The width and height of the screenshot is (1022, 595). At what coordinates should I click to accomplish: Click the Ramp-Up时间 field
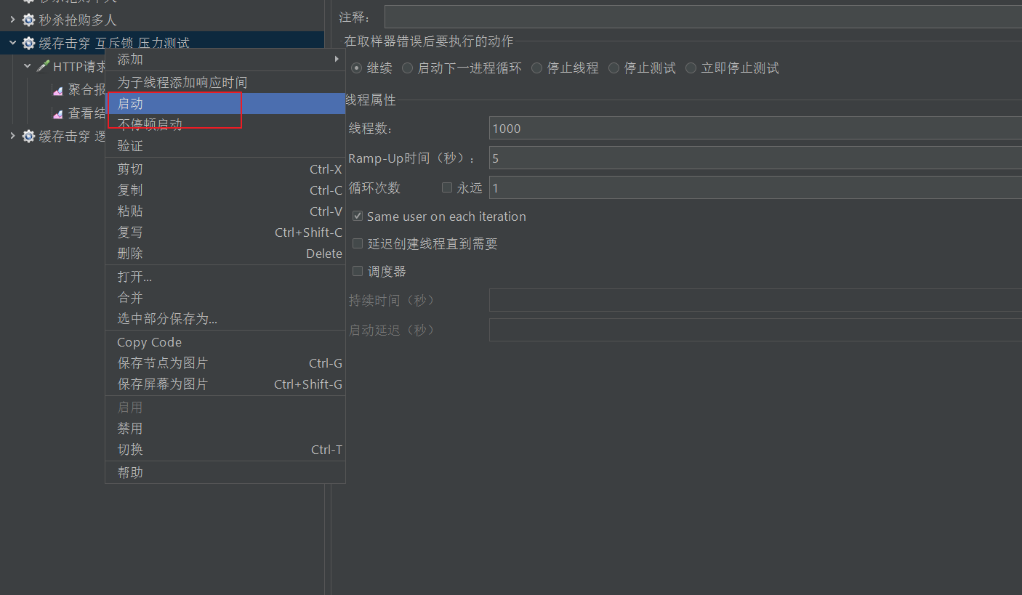coord(755,158)
